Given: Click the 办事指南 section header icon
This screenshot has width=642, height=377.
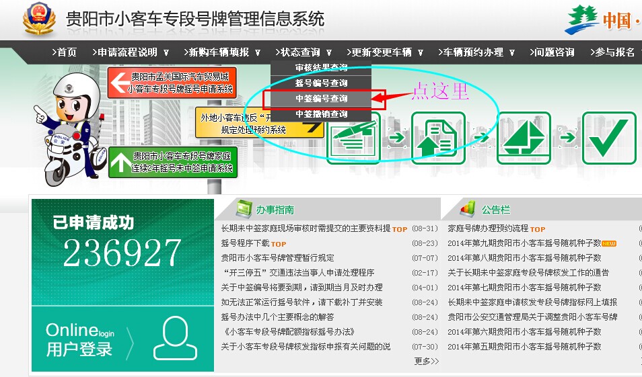Looking at the screenshot, I should pyautogui.click(x=242, y=209).
